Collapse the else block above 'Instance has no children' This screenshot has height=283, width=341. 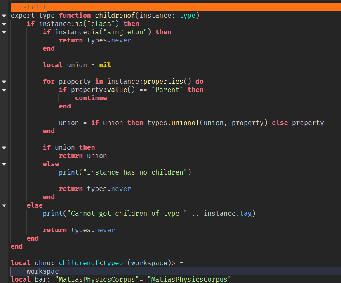pyautogui.click(x=4, y=164)
